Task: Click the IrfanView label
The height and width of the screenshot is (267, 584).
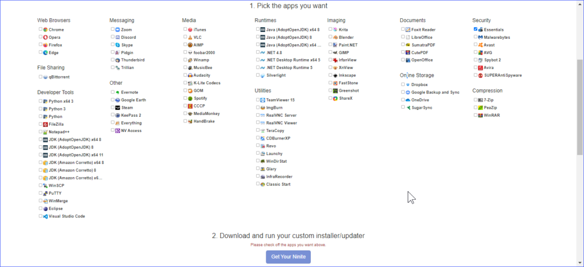Action: coord(347,60)
